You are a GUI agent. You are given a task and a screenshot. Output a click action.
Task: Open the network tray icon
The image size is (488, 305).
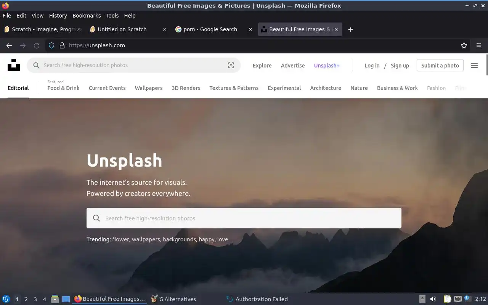point(458,299)
